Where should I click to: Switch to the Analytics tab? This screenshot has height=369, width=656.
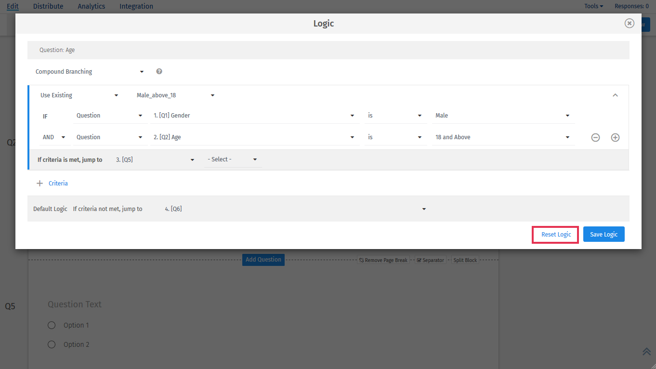click(x=91, y=6)
